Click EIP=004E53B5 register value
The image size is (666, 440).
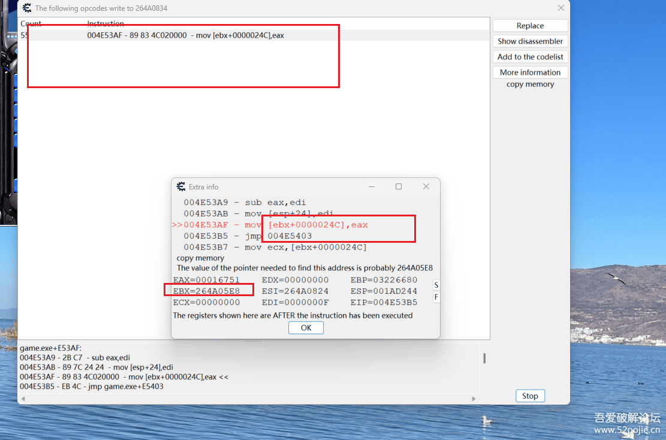pyautogui.click(x=384, y=302)
